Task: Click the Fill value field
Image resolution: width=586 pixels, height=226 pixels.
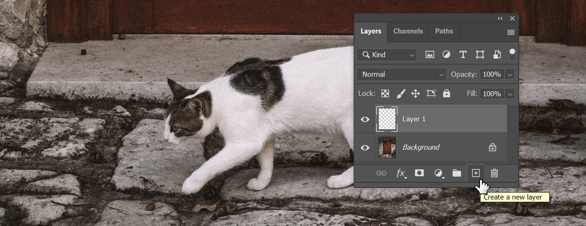Action: 492,93
